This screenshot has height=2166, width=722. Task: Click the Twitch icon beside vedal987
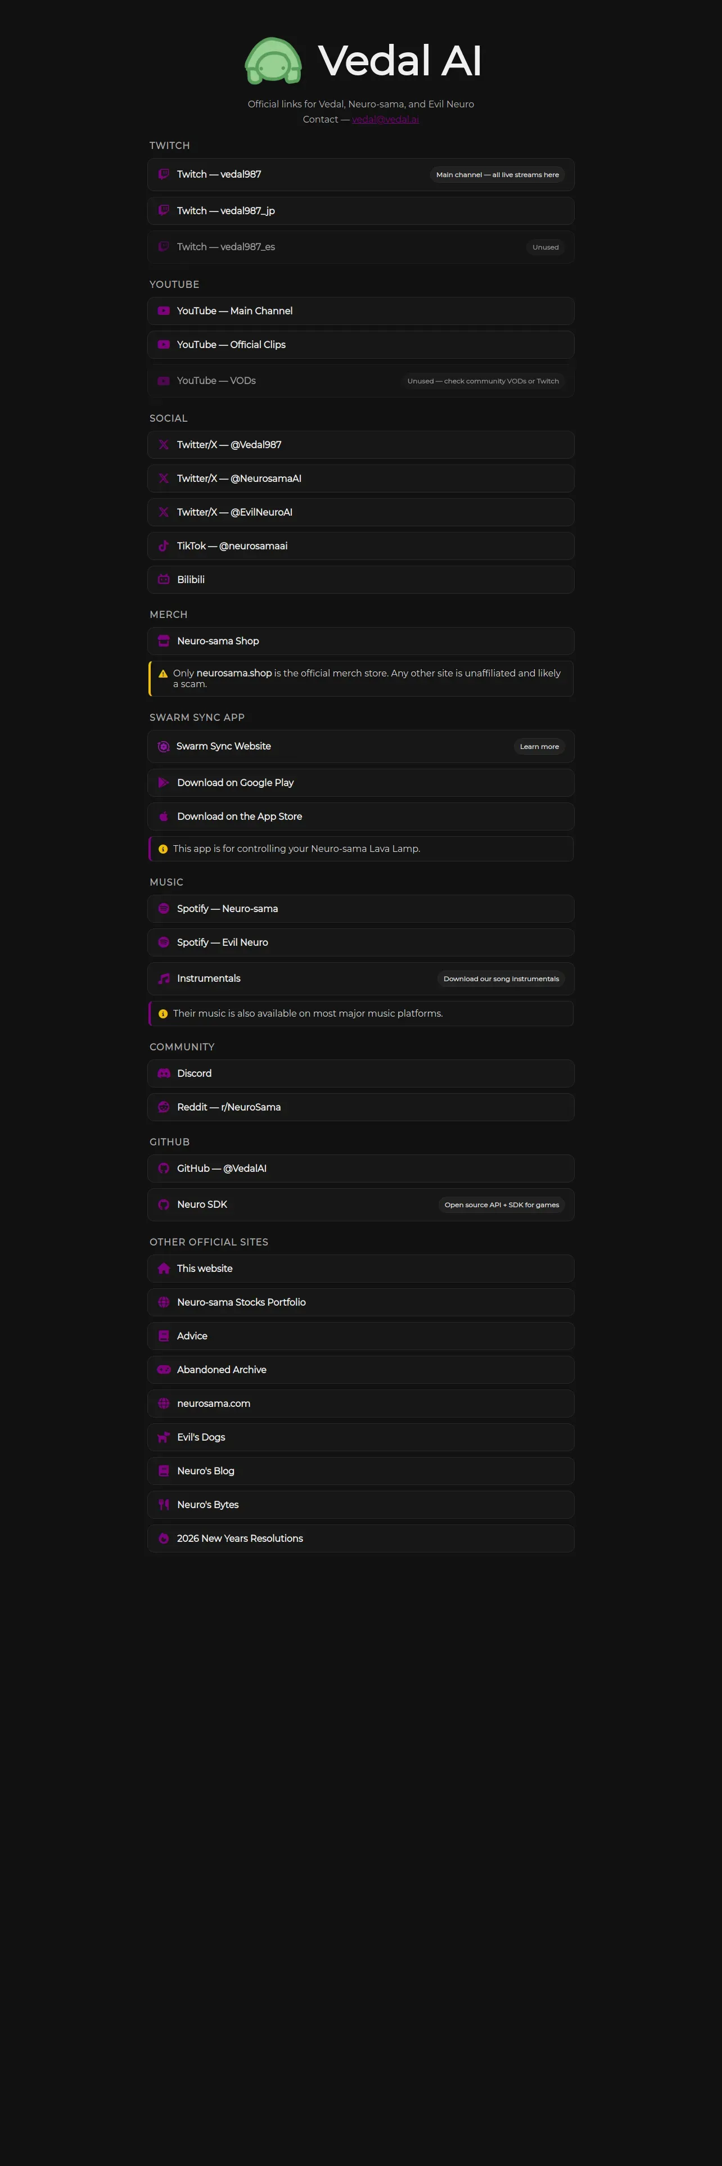(x=164, y=174)
